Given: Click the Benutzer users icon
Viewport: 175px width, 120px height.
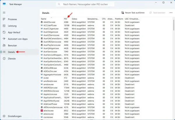Looking at the screenshot, I should click(4, 45).
